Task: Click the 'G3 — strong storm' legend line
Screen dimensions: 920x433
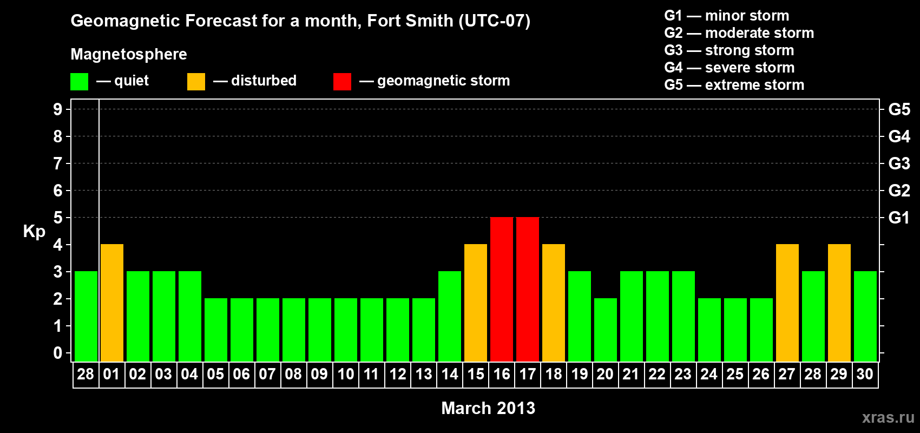Action: [729, 50]
